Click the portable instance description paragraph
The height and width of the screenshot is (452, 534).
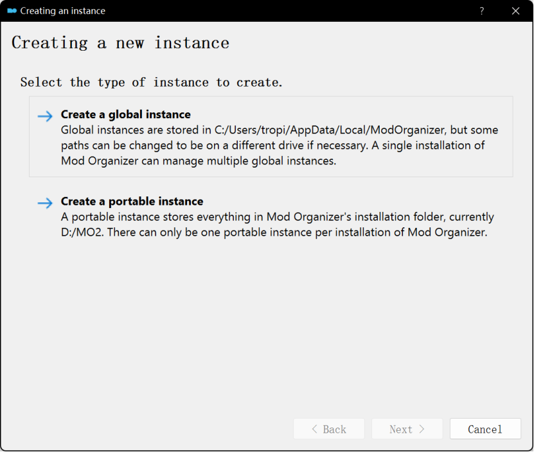[x=276, y=225]
